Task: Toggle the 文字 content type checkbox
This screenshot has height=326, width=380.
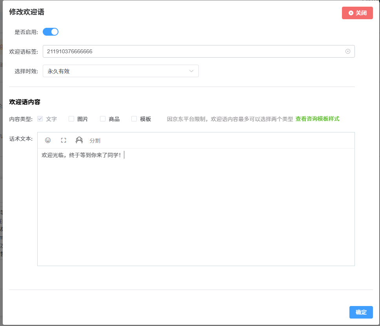Action: click(40, 119)
